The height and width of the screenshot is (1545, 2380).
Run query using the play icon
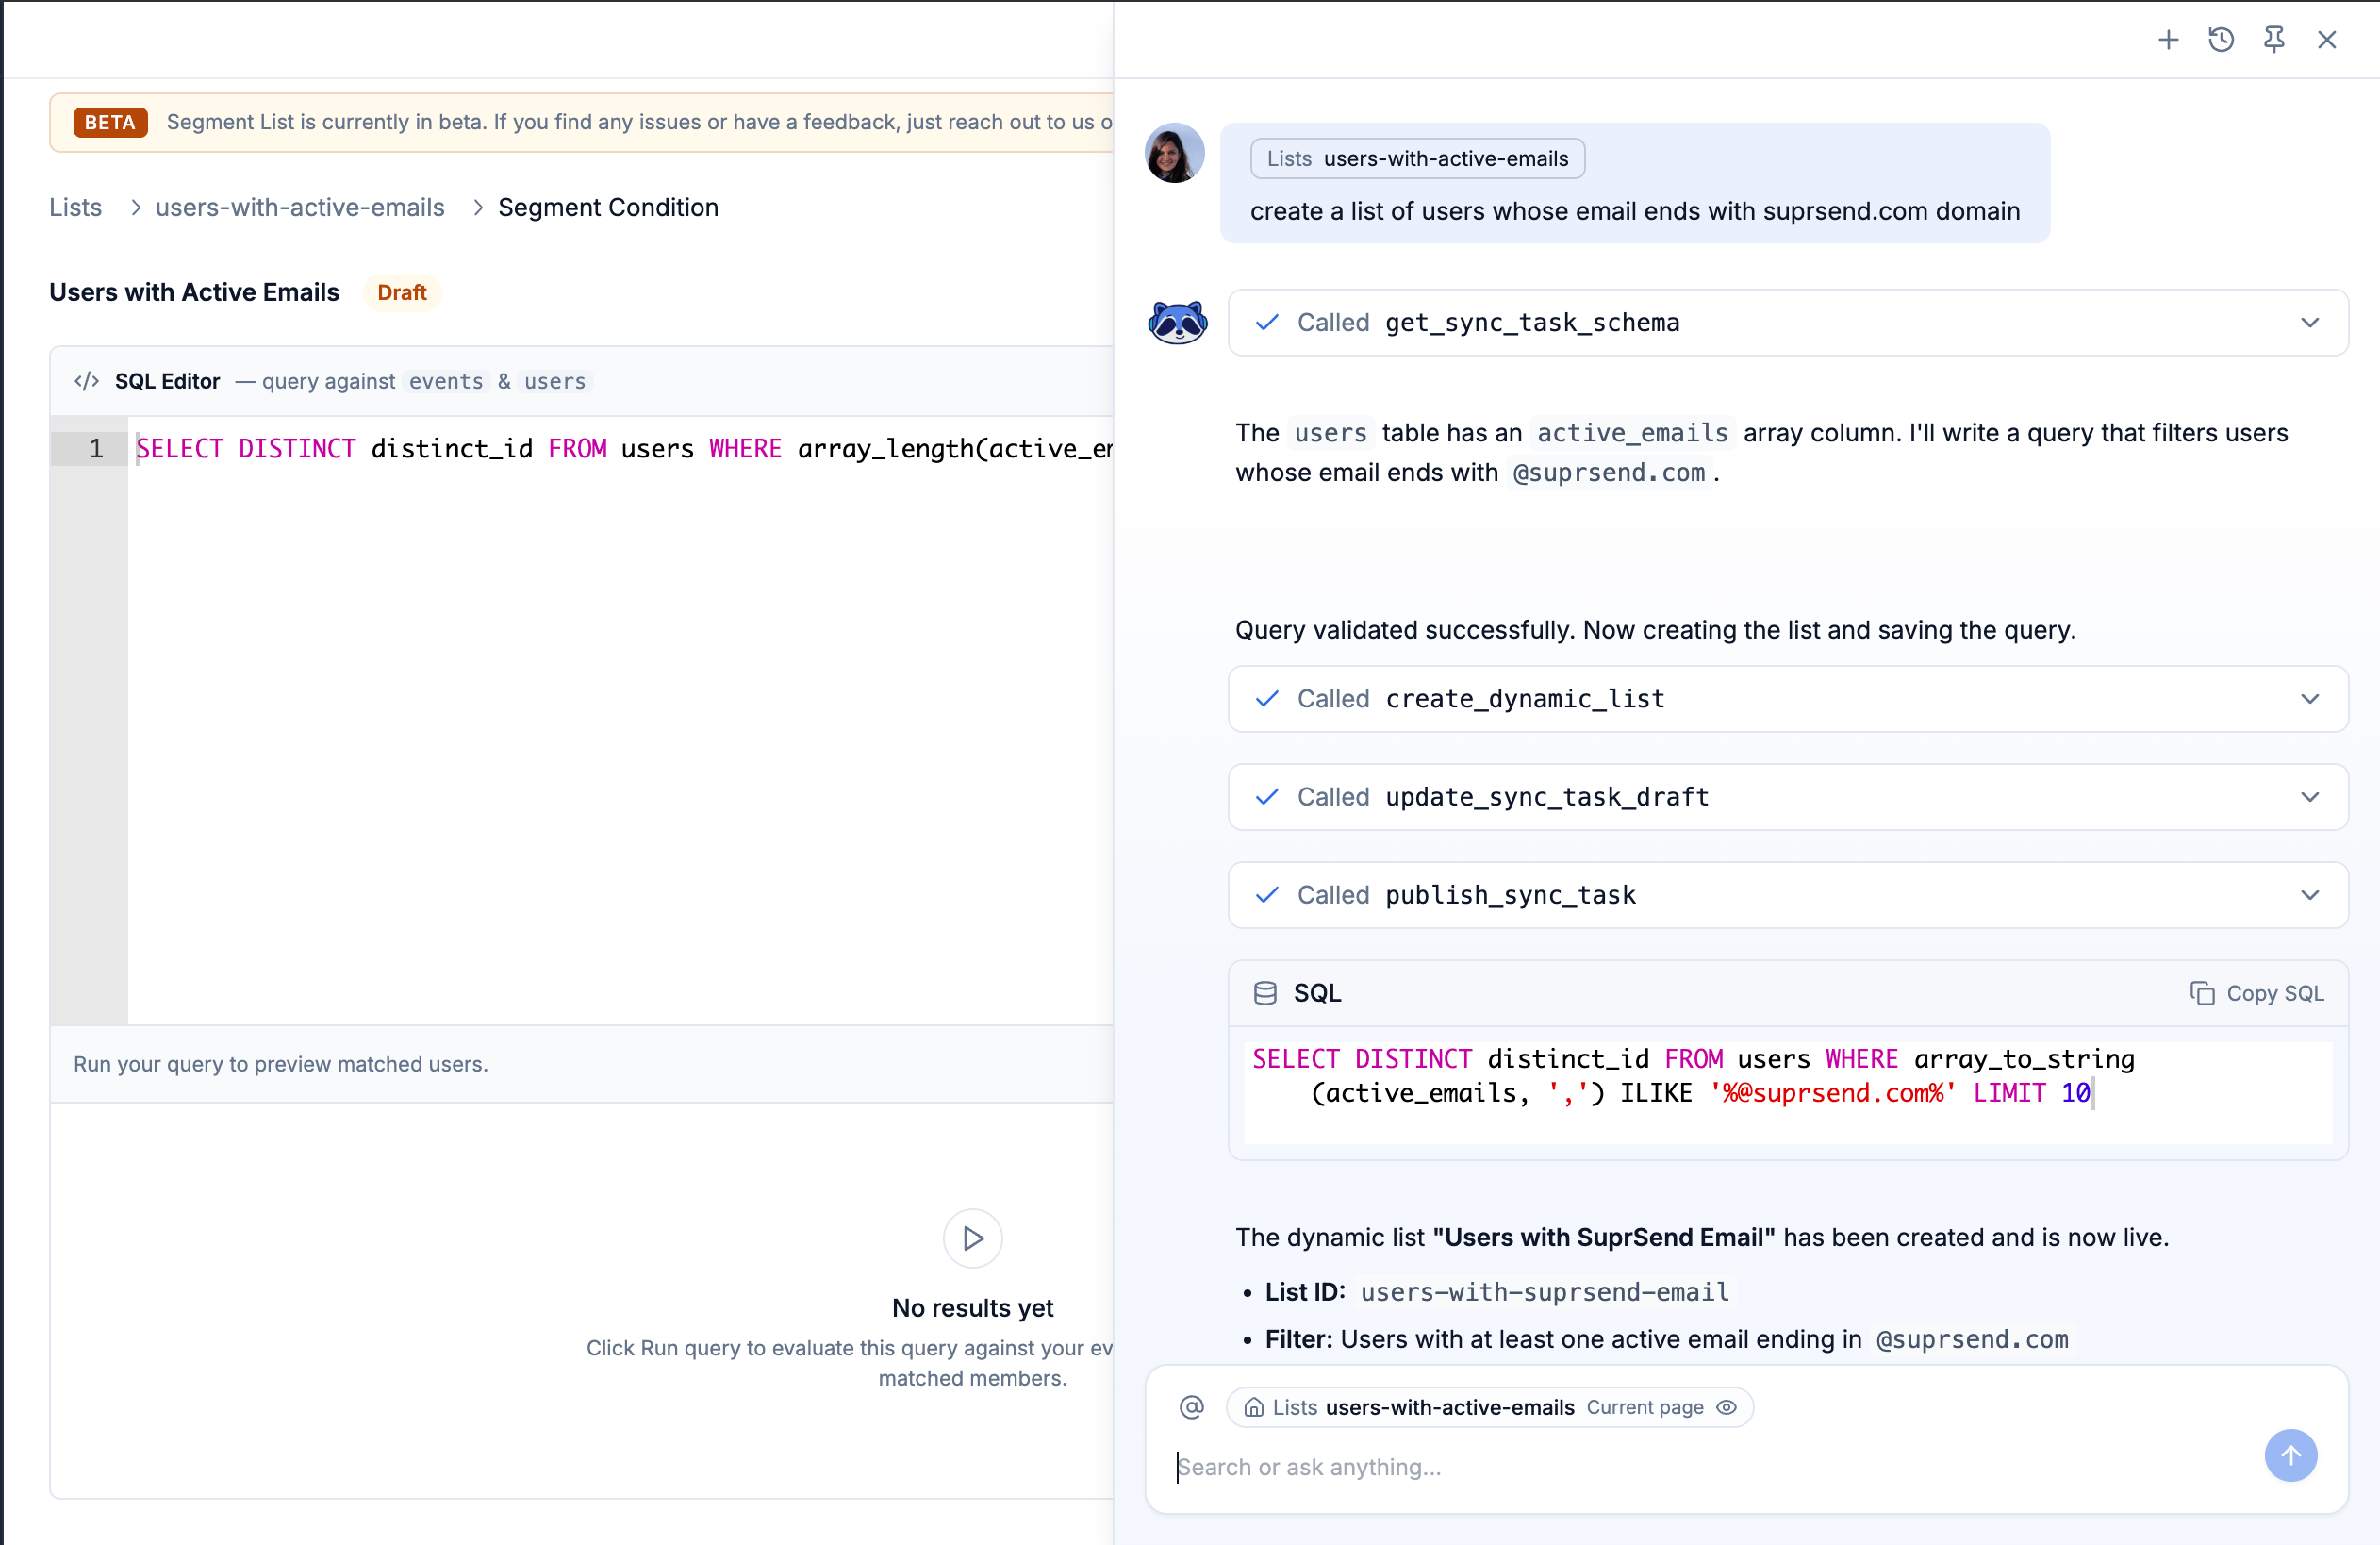coord(972,1238)
